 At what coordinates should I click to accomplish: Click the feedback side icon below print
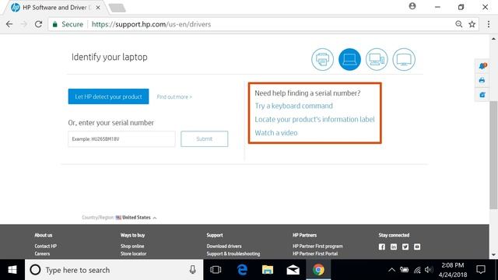(482, 95)
